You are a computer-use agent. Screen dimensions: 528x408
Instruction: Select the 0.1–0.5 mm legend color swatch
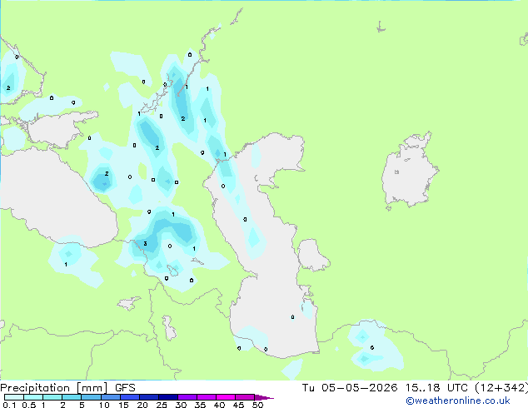14,397
